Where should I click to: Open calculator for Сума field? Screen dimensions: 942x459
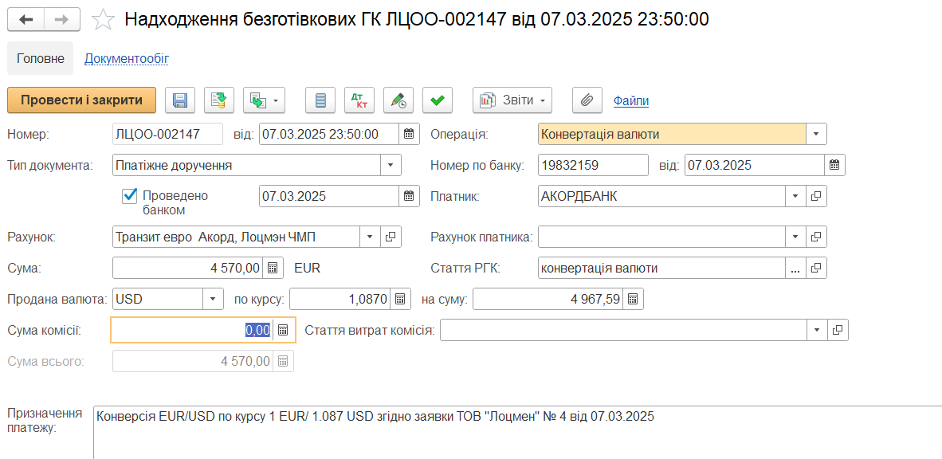click(272, 268)
